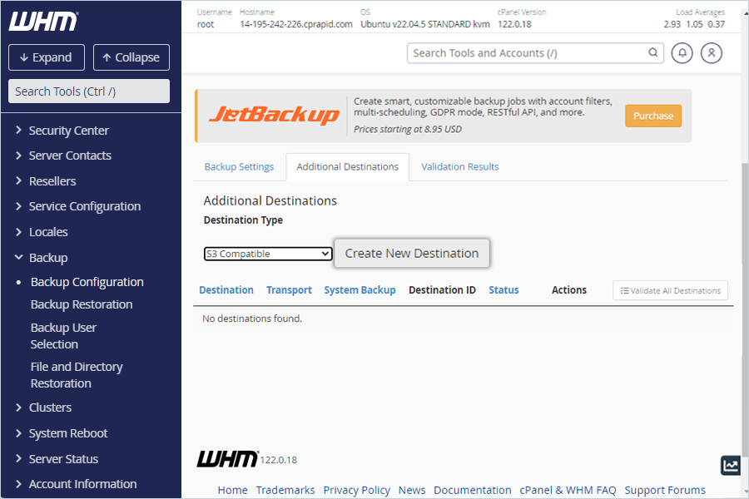Open the user account icon

tap(712, 53)
